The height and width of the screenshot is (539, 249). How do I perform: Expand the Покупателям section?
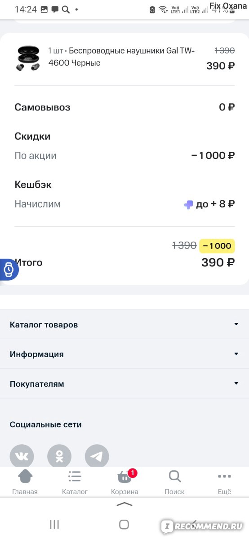[x=124, y=384]
